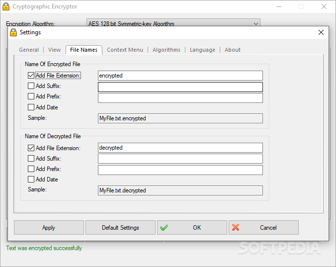Click the red X icon on Cancel
Image resolution: width=336 pixels, height=267 pixels.
236,227
